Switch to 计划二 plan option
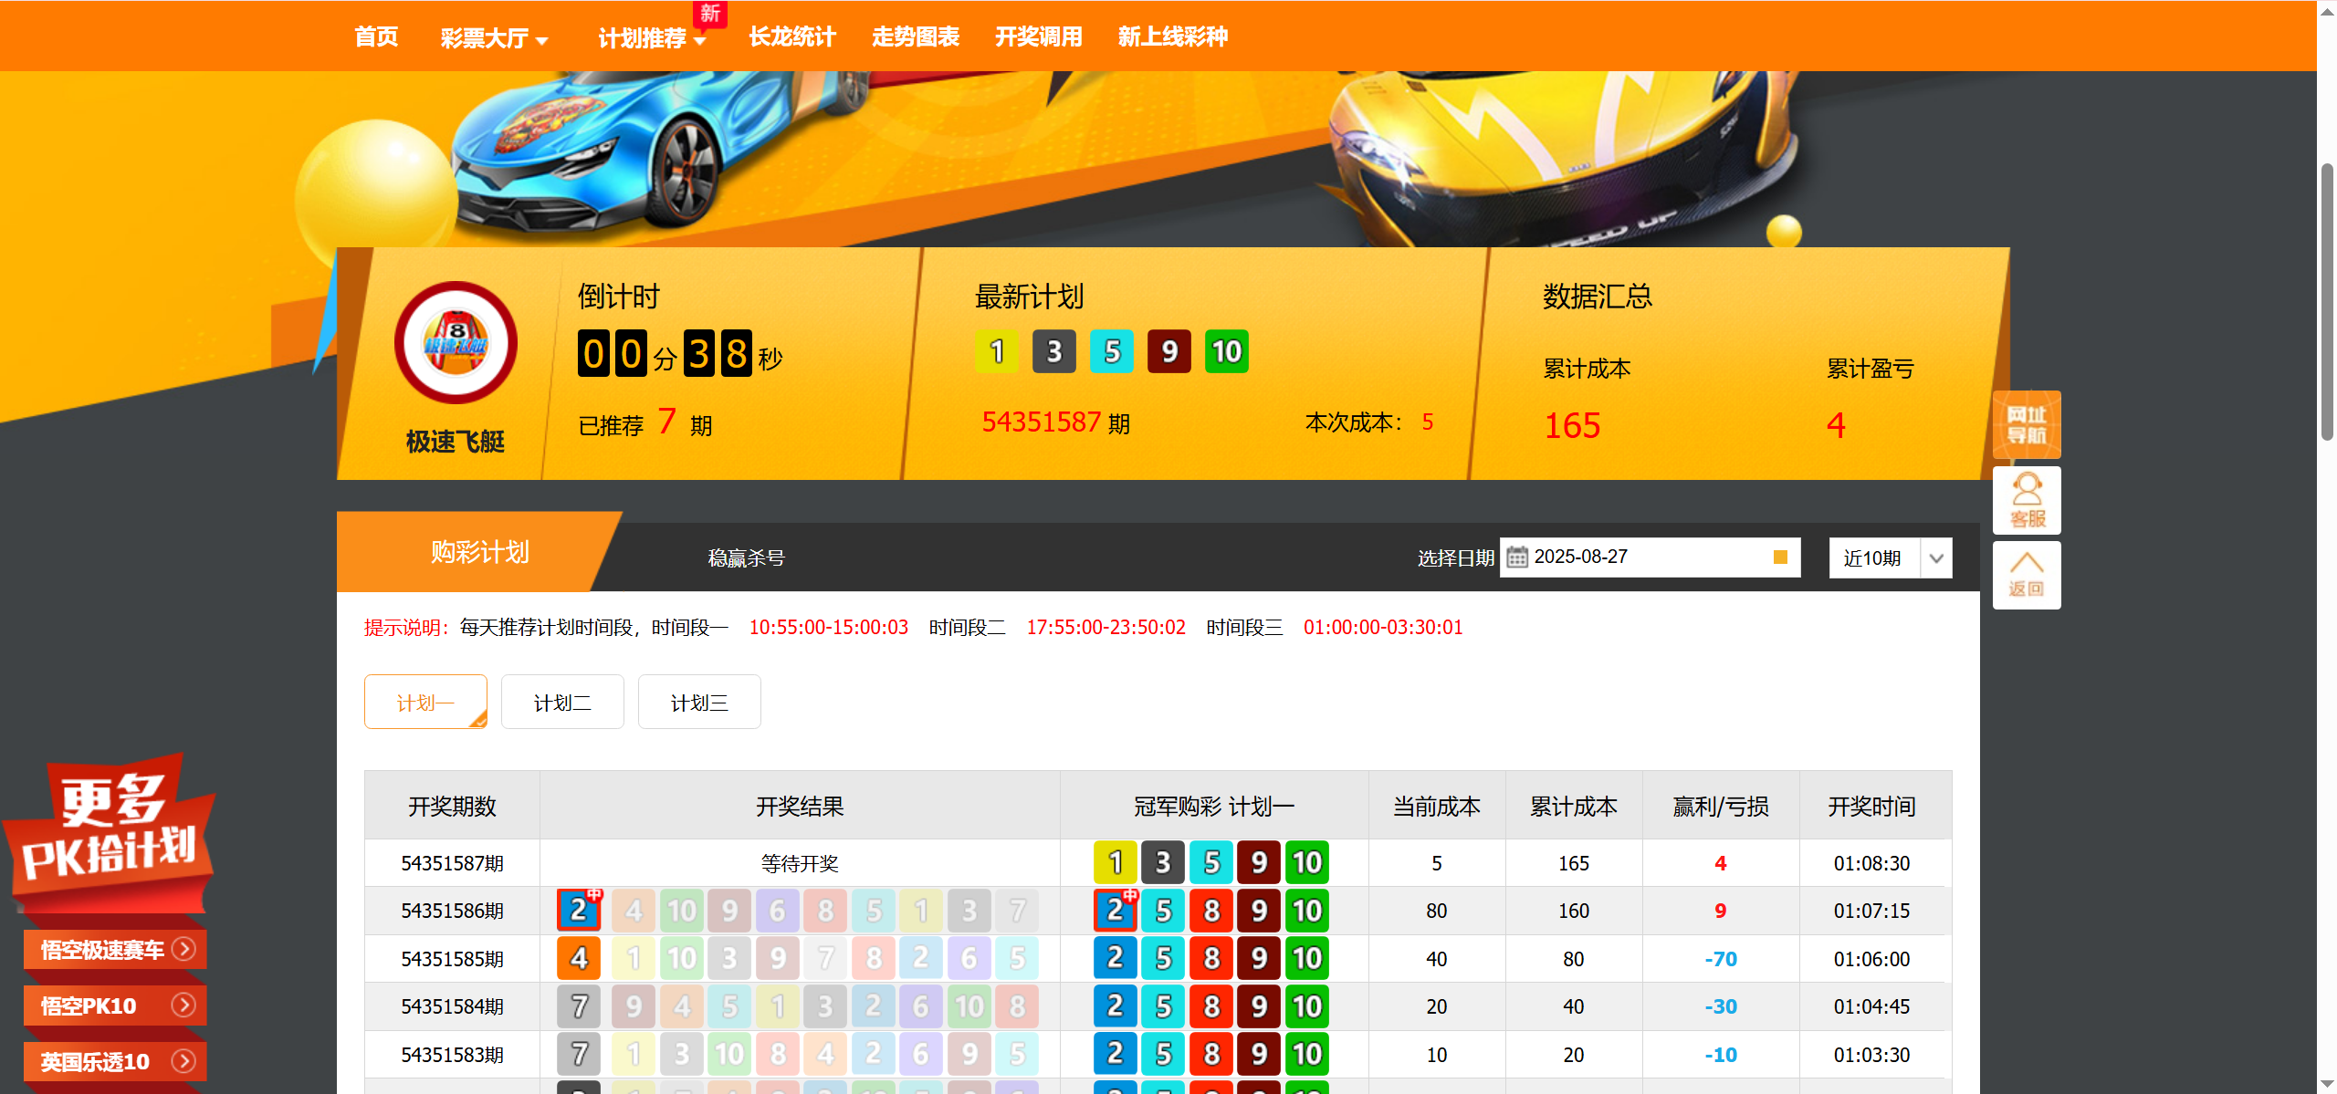 tap(562, 703)
